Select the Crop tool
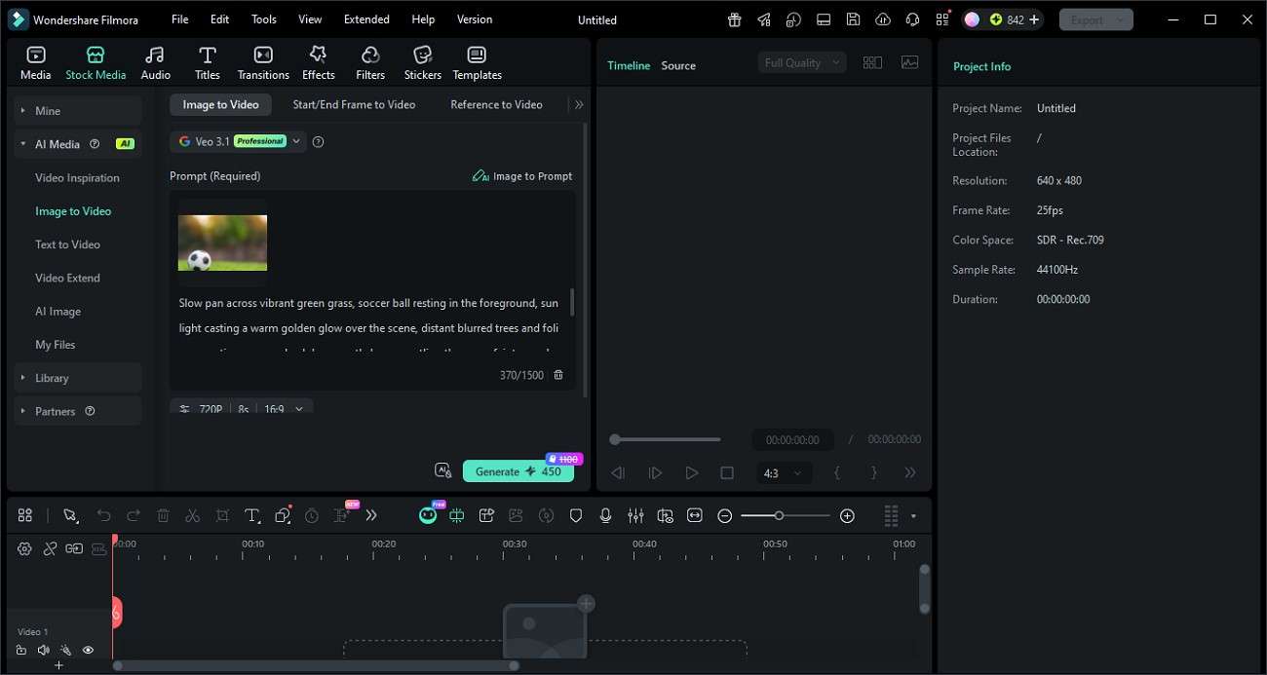This screenshot has width=1267, height=675. 222,515
